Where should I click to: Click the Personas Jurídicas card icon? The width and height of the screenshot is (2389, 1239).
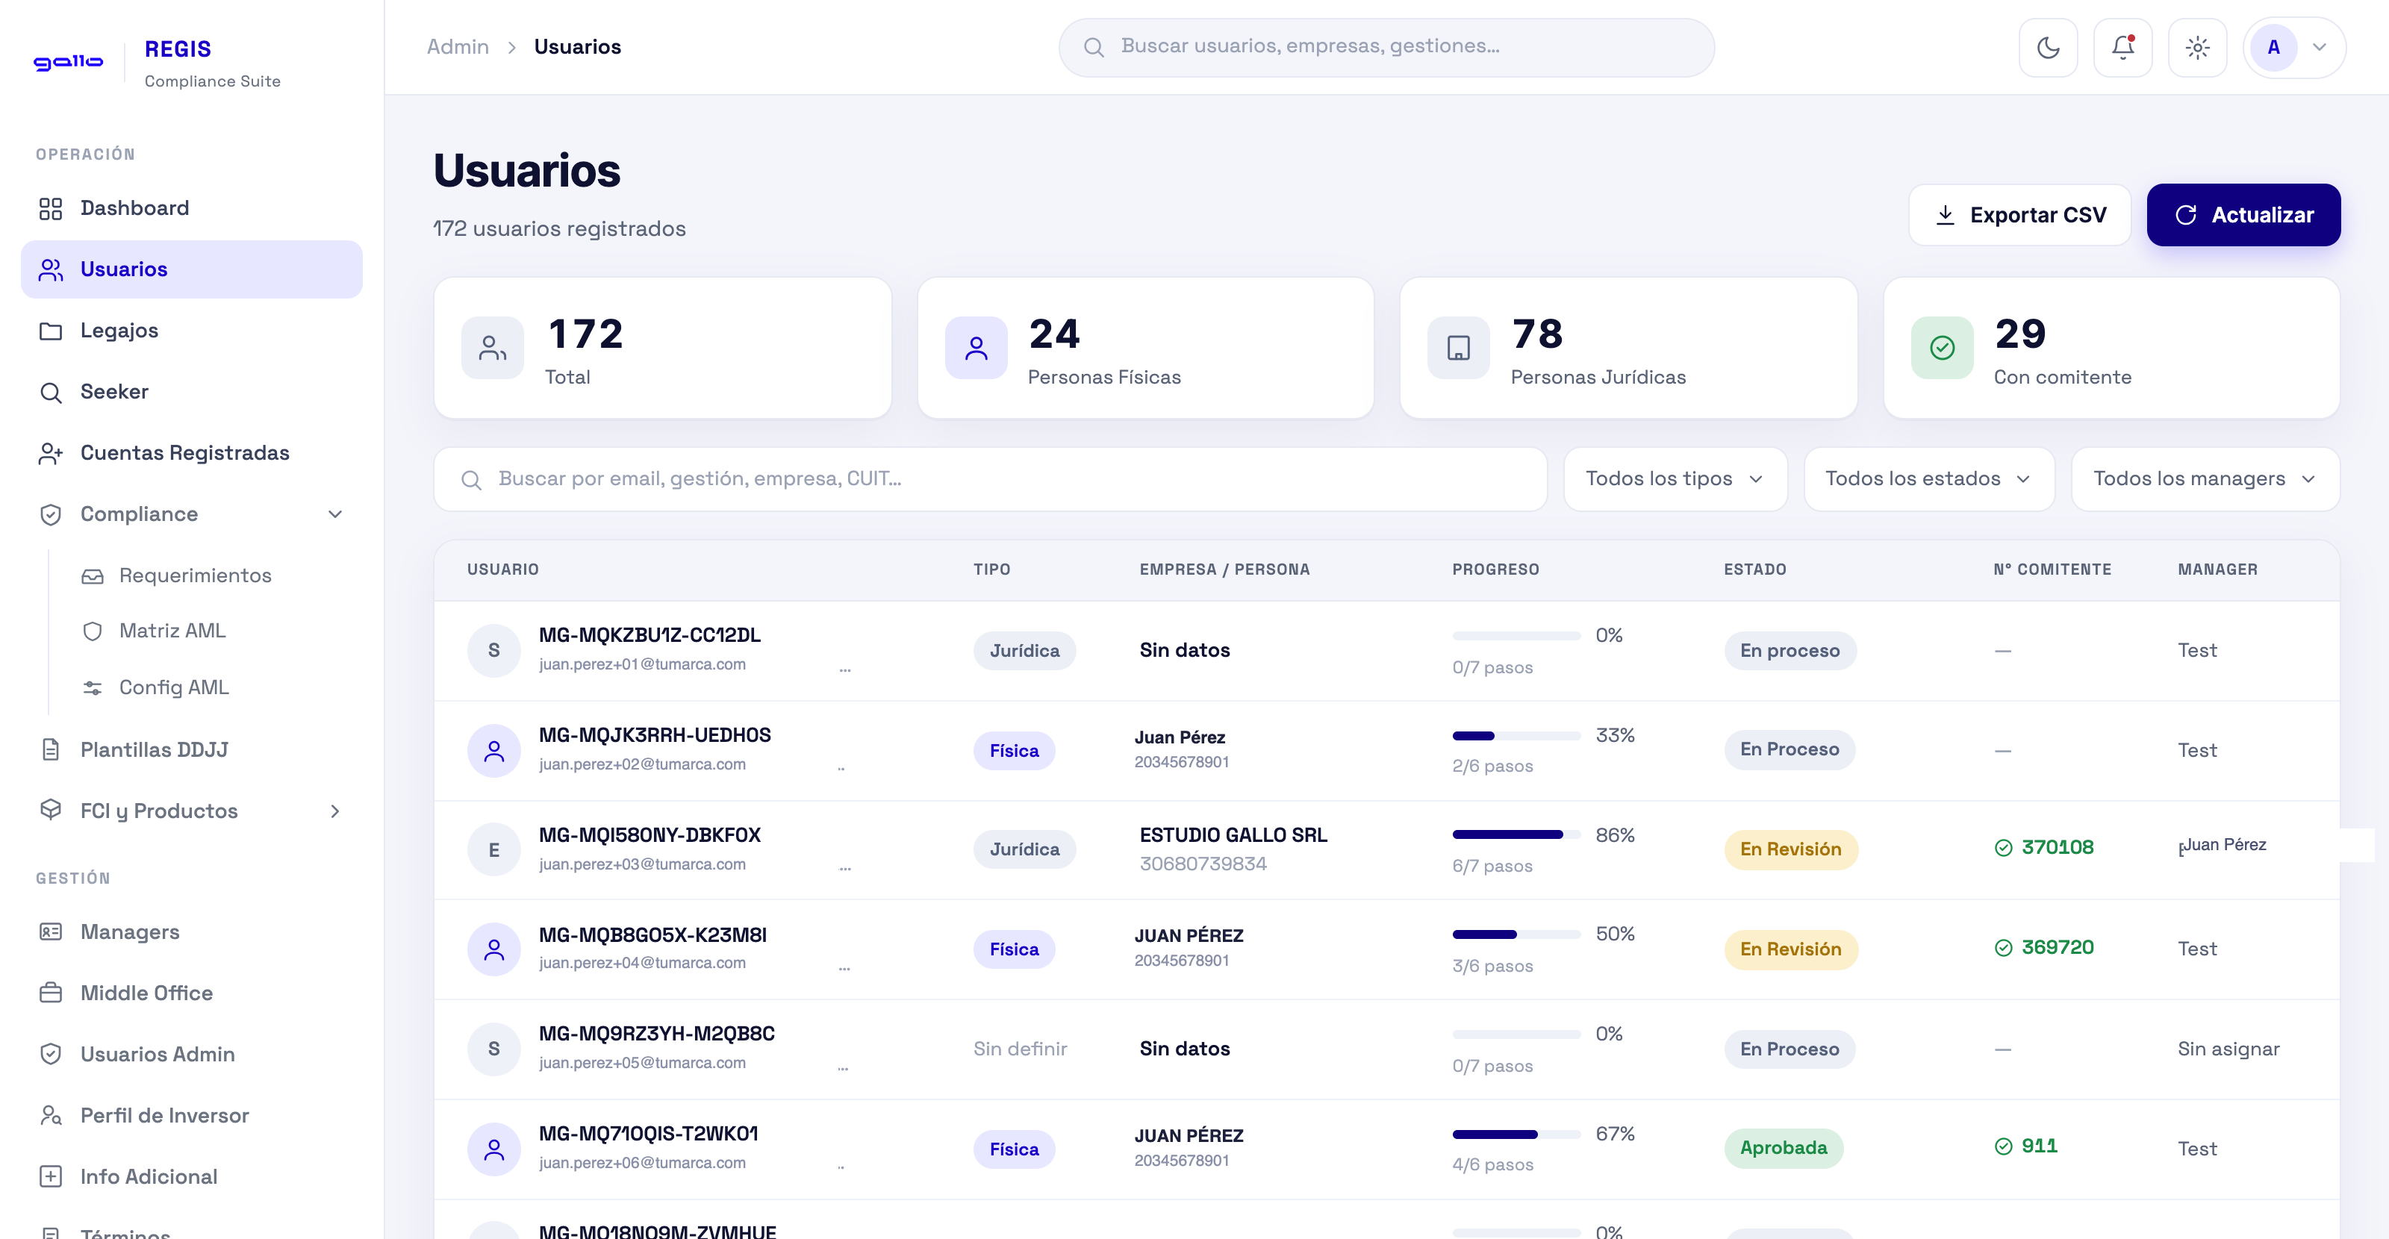[x=1458, y=349]
